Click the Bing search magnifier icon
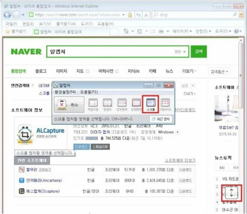The image size is (247, 214). tap(235, 15)
